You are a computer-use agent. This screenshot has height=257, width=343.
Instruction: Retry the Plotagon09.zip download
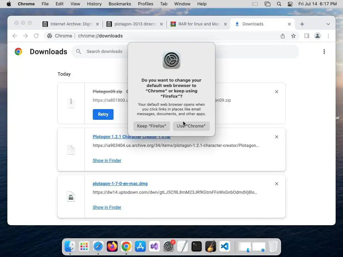103,114
